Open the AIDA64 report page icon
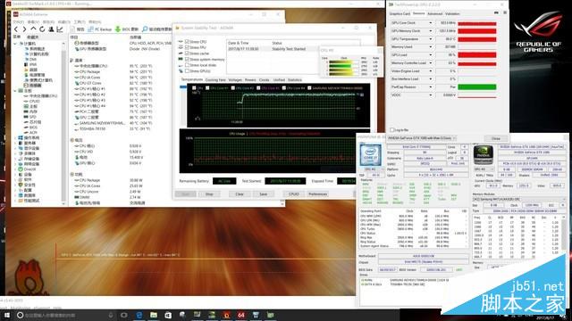Screen dimensions: 572x321 coord(72,29)
